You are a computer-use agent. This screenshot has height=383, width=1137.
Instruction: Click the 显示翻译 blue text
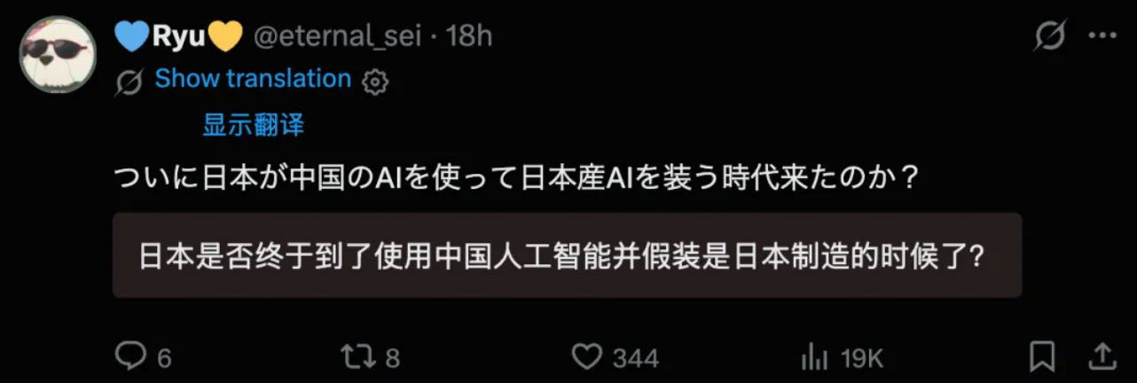point(254,125)
